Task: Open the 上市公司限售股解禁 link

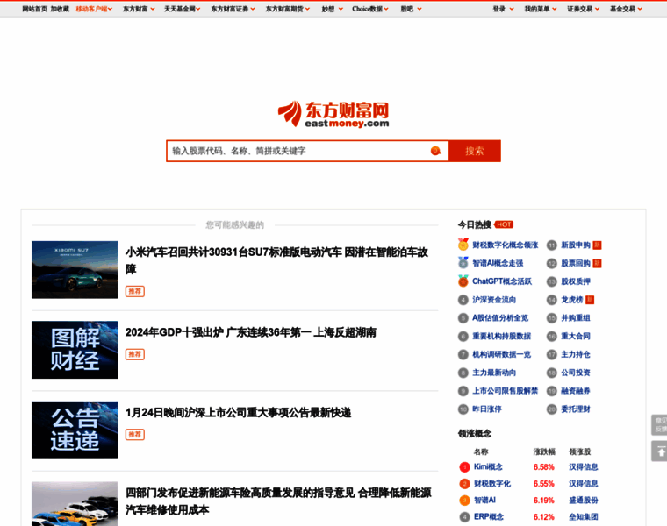Action: 505,391
